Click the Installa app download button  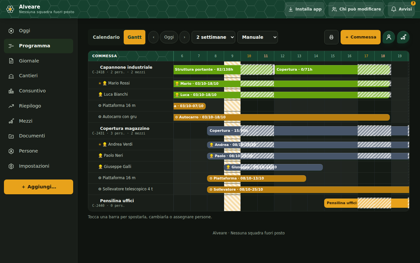pyautogui.click(x=305, y=9)
